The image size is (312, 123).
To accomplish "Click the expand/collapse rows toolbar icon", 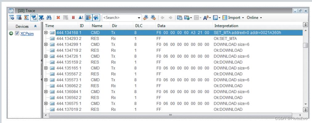I will point(27,18).
